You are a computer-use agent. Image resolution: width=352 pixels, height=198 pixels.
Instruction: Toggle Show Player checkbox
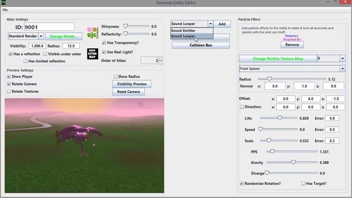[9, 76]
